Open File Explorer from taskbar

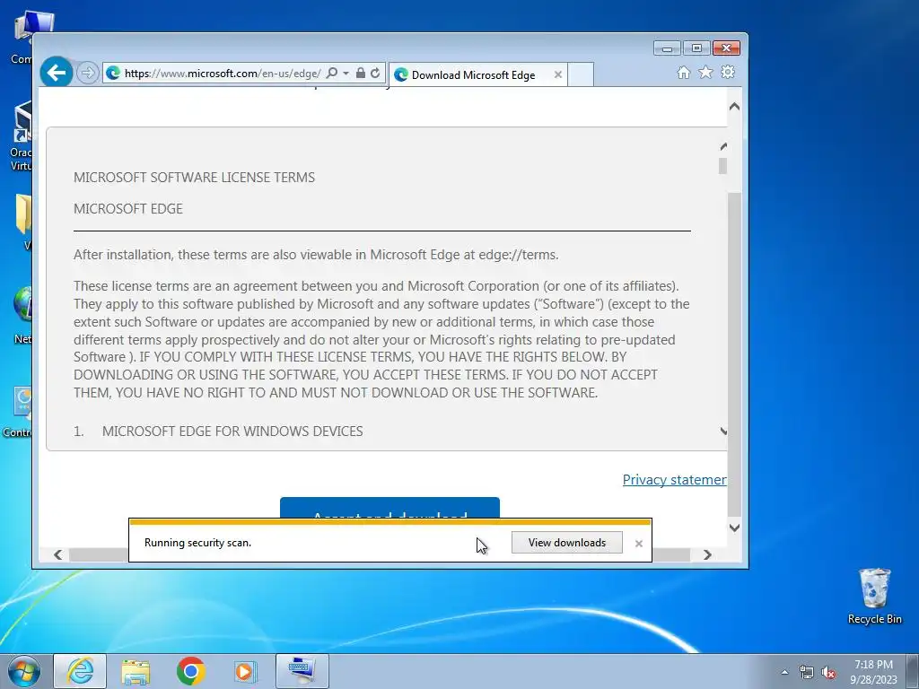[136, 671]
